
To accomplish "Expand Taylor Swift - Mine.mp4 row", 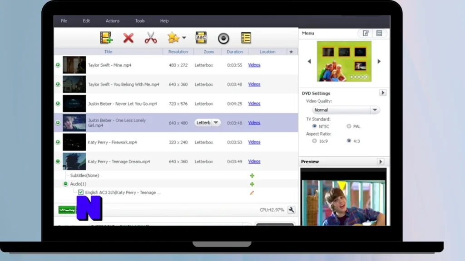I will pyautogui.click(x=58, y=65).
